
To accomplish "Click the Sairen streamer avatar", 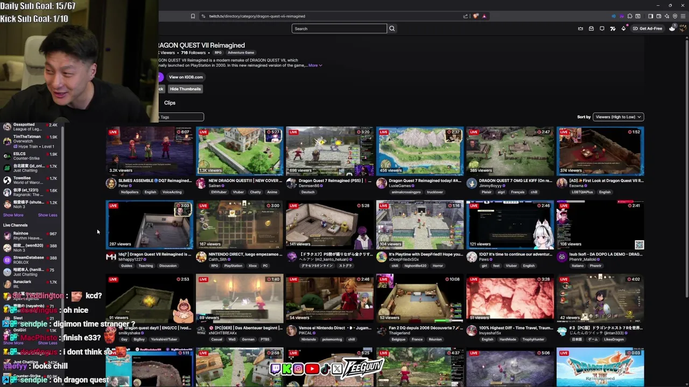I will click(x=201, y=183).
